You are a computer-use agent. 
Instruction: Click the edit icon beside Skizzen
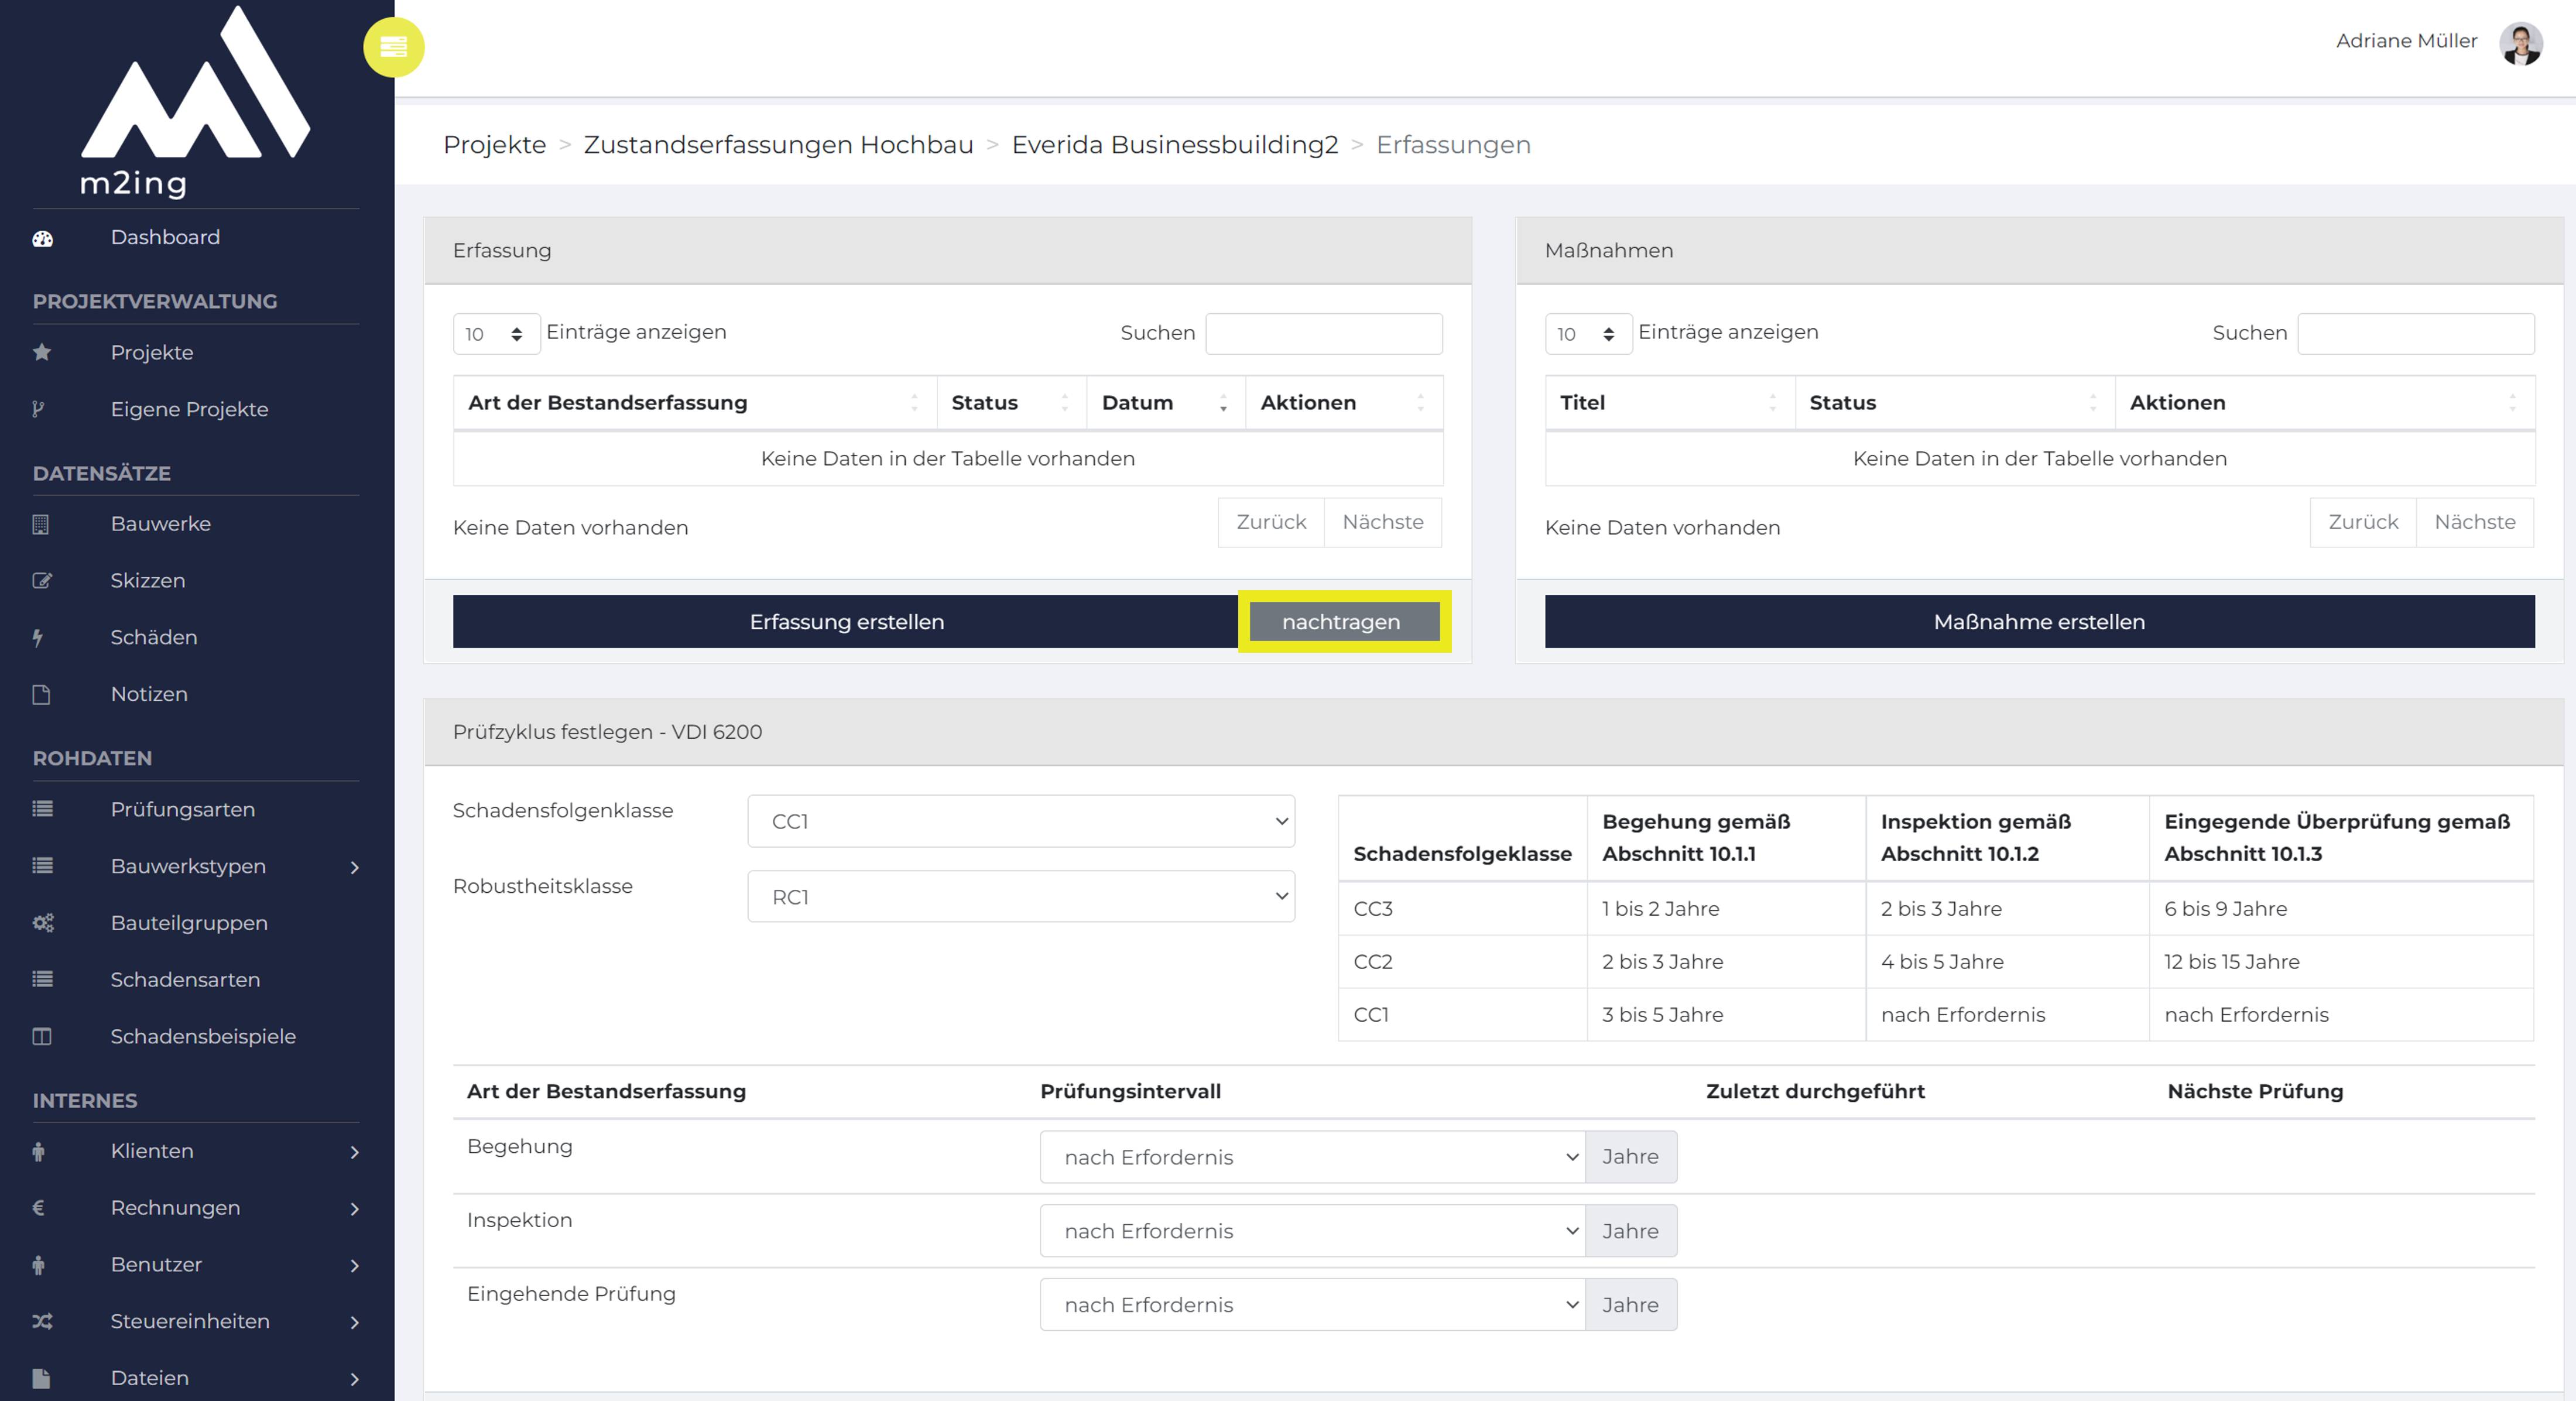pos(42,581)
